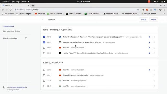This screenshot has height=94, width=167.
Task: Open more actions for 06:03 YouTube entry
Action: coord(154,48)
